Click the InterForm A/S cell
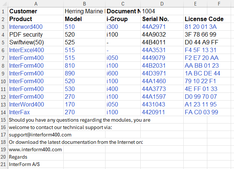The height and width of the screenshot is (169, 234). [x=36, y=164]
